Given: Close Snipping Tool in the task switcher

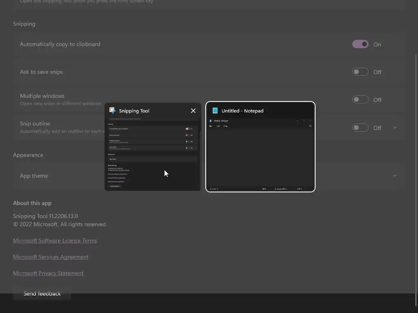Looking at the screenshot, I should pyautogui.click(x=193, y=111).
